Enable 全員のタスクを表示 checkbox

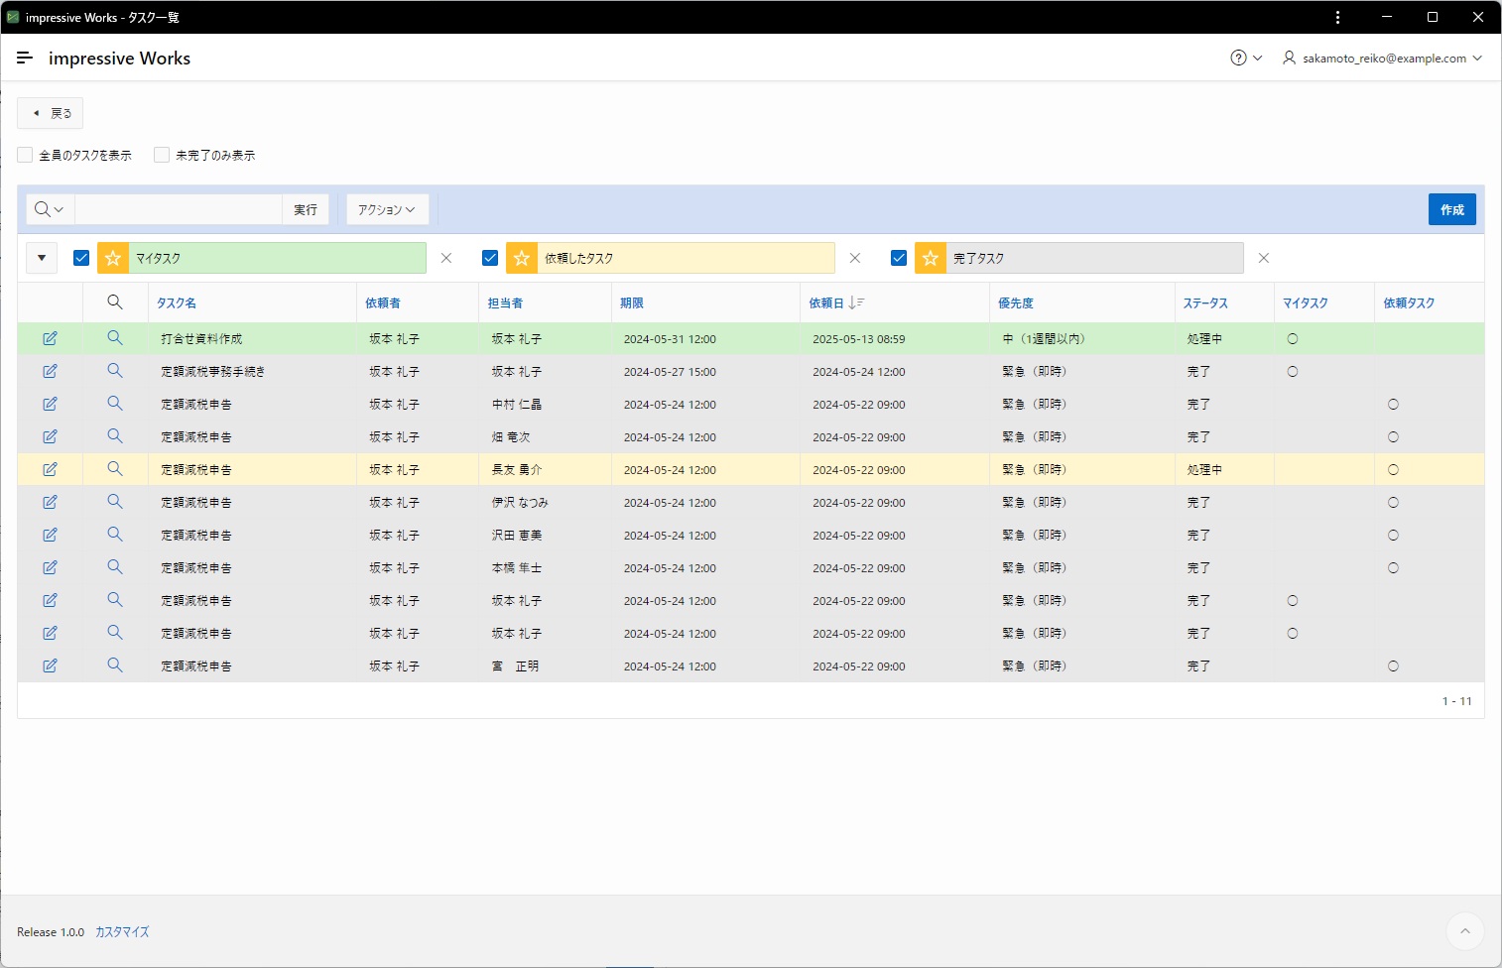[x=25, y=155]
